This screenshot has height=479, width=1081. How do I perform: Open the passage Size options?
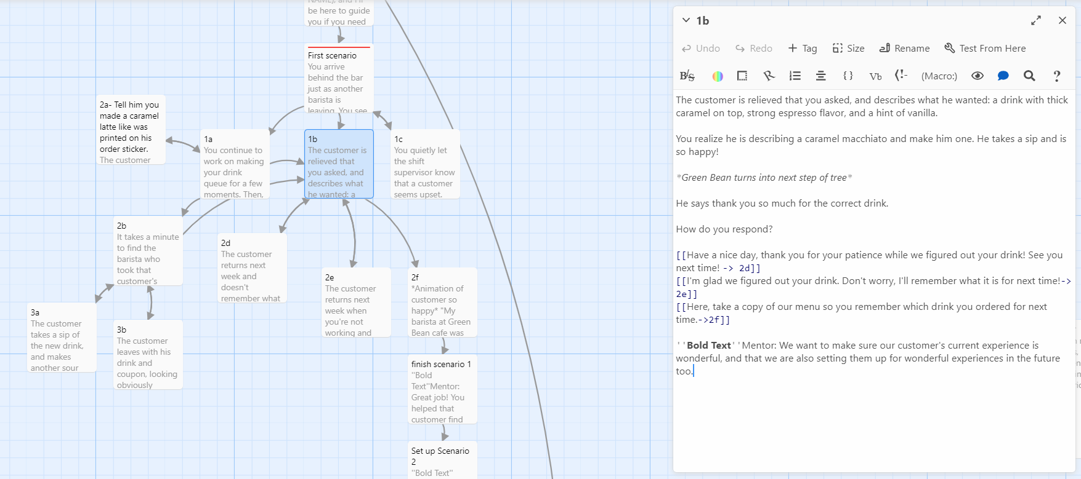[848, 48]
